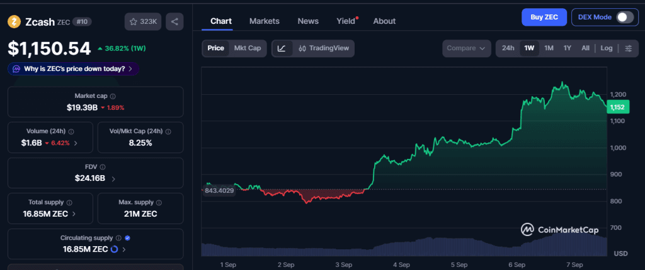
Task: Expand Volume (24h) details chevron
Action: click(76, 143)
